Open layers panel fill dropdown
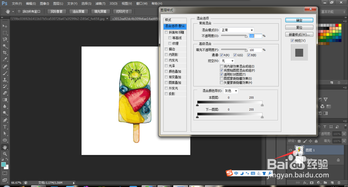Image resolution: width=348 pixels, height=187 pixels. [344, 141]
